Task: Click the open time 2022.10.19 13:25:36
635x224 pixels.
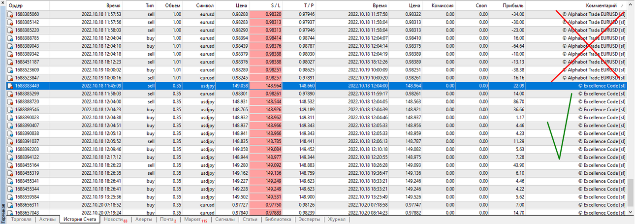Action: point(101,196)
